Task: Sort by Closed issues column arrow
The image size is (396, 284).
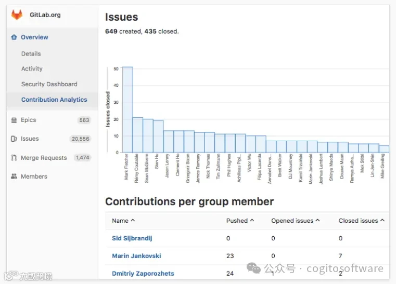Action: (382, 221)
